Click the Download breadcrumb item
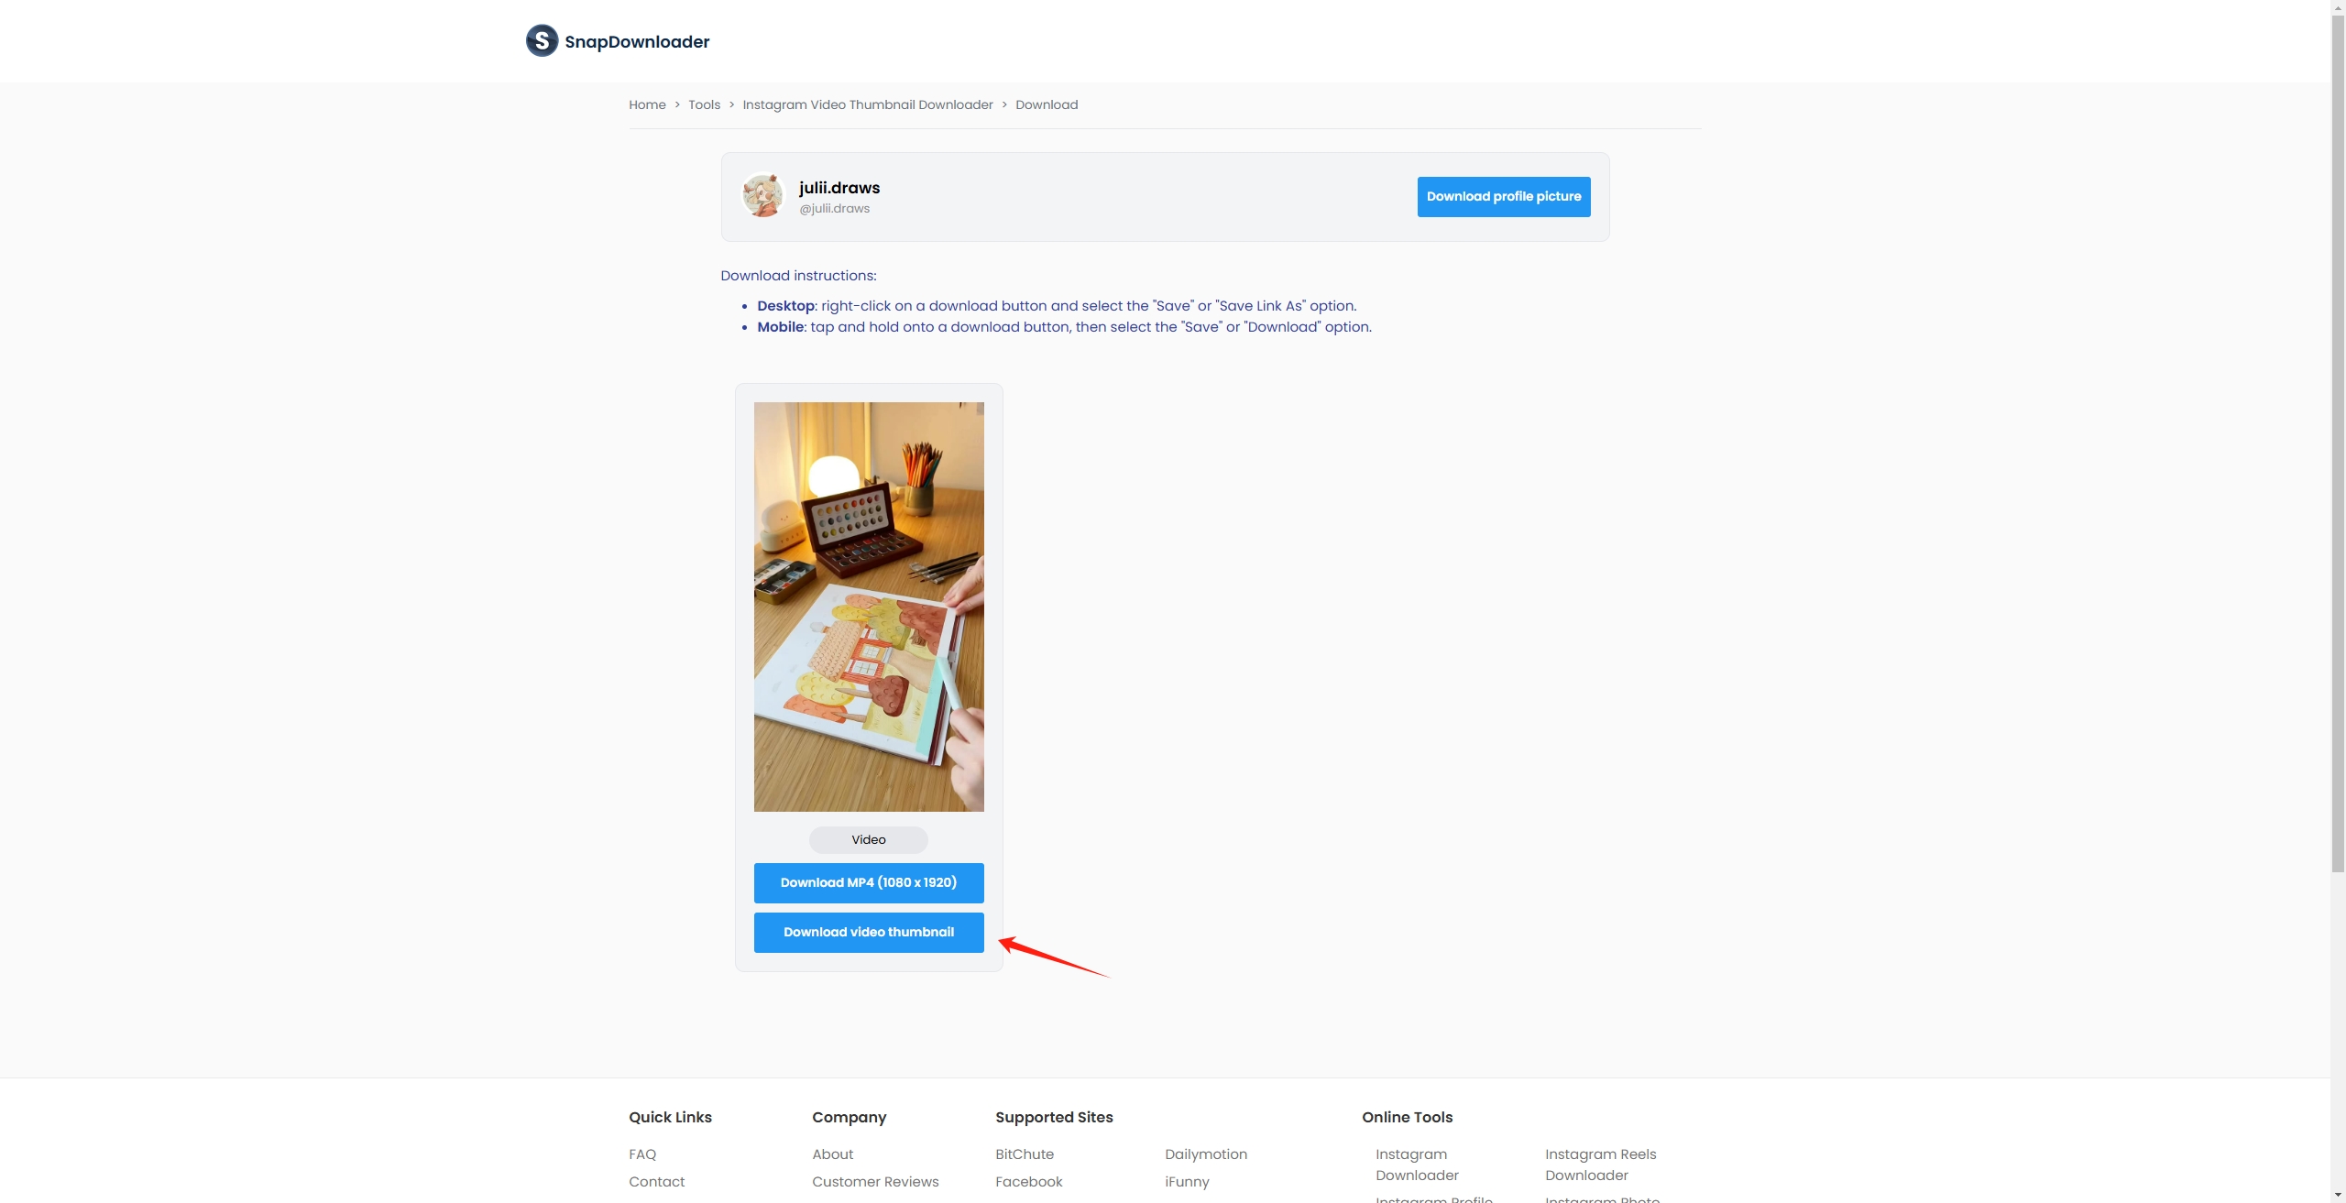This screenshot has height=1203, width=2346. [1047, 104]
